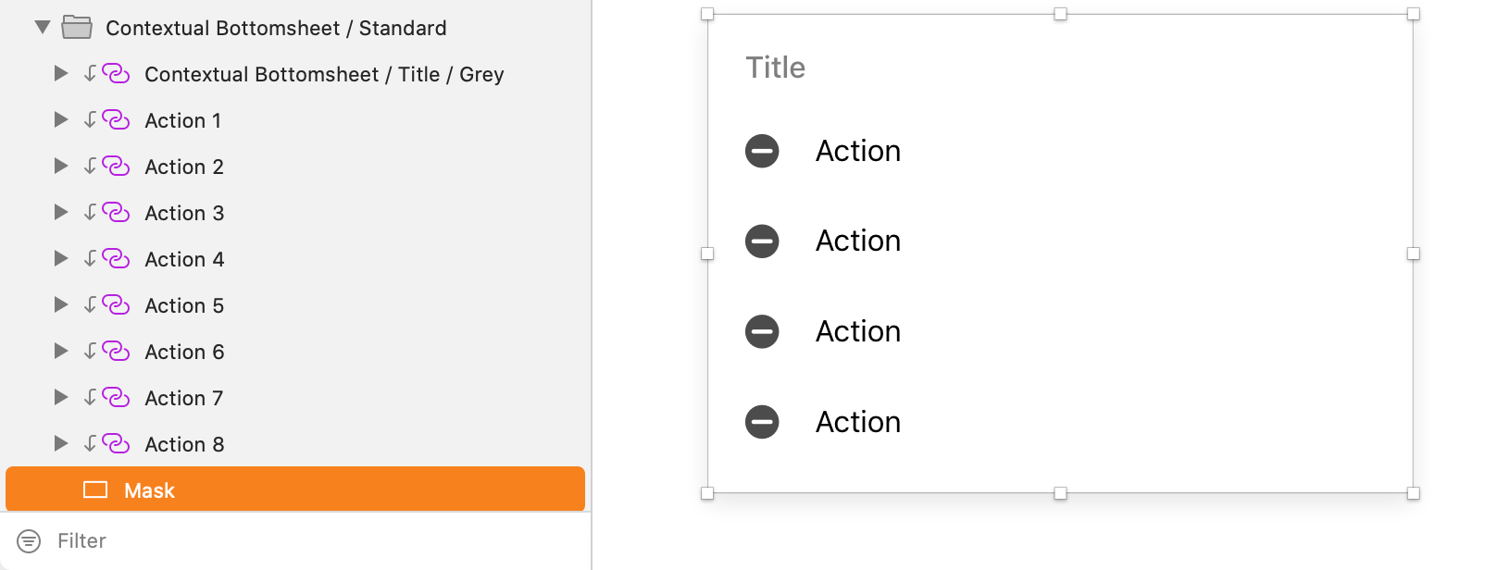Select the highlighted Mask layer

pyautogui.click(x=150, y=490)
